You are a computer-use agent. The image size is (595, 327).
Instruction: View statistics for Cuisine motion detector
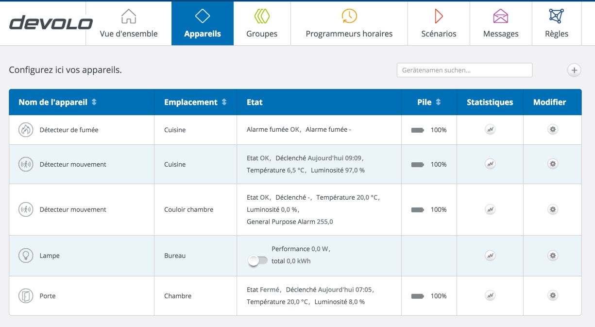[490, 164]
